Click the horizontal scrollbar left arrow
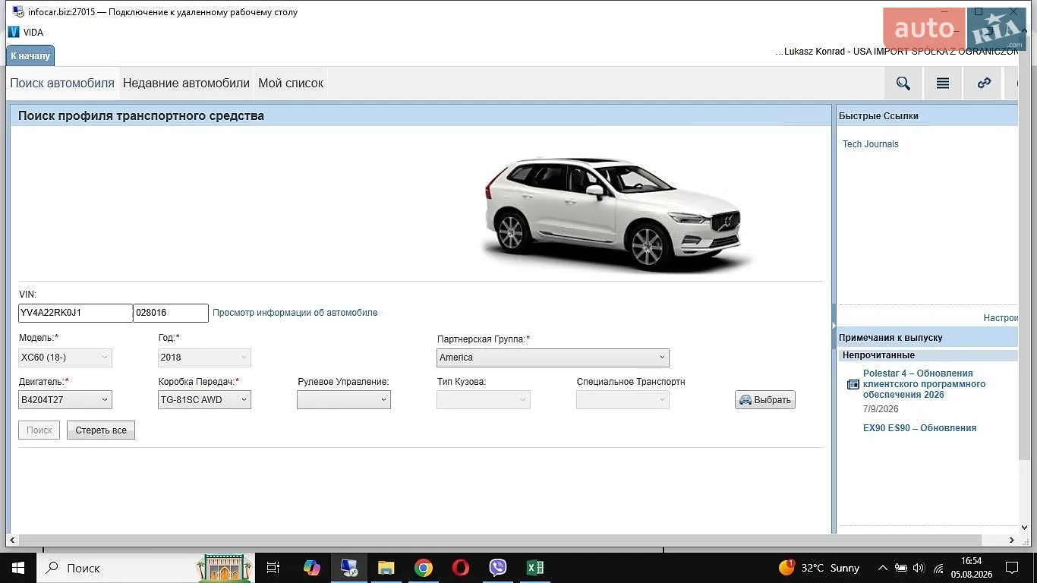 pyautogui.click(x=12, y=540)
